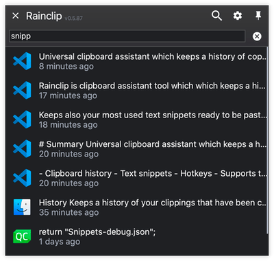This screenshot has width=274, height=261.
Task: Click the search field containing 'snipp'
Action: point(127,36)
